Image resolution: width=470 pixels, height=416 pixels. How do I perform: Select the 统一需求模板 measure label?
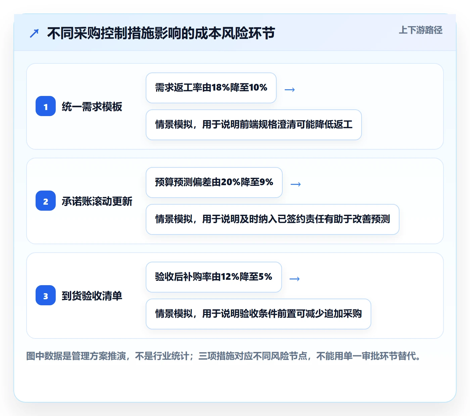click(x=92, y=107)
